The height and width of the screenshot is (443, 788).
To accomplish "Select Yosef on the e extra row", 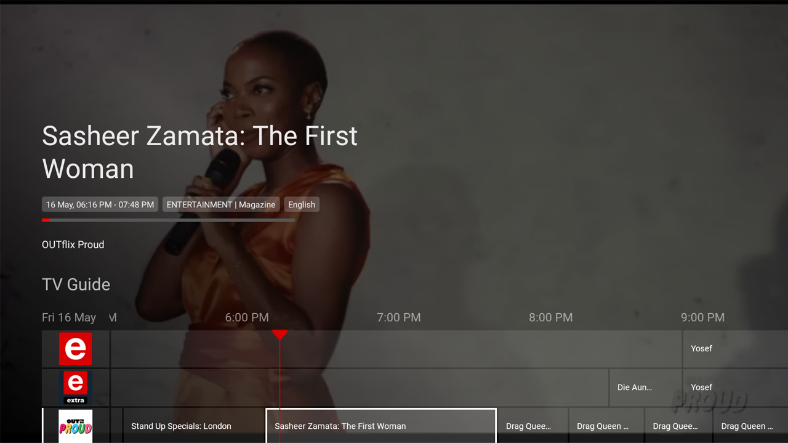I will pyautogui.click(x=735, y=388).
